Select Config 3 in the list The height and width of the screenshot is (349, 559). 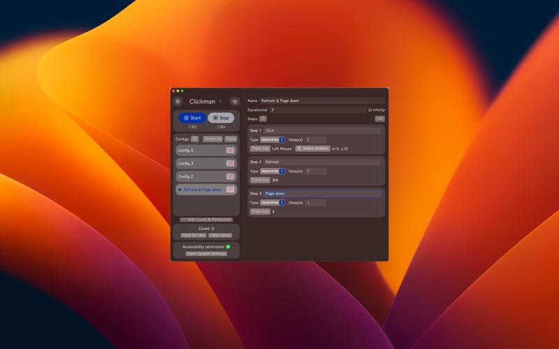(x=201, y=163)
